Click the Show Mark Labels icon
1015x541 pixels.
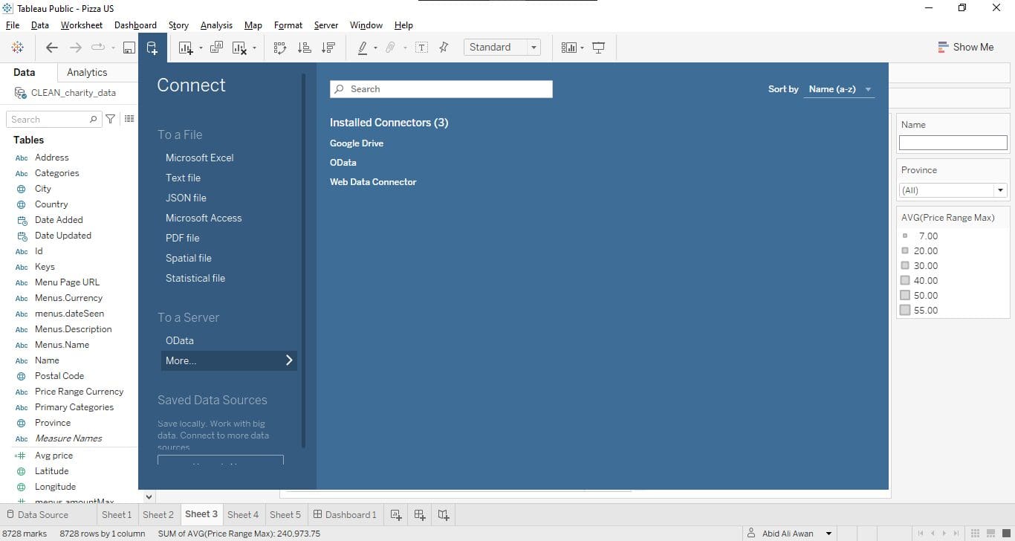pyautogui.click(x=421, y=47)
